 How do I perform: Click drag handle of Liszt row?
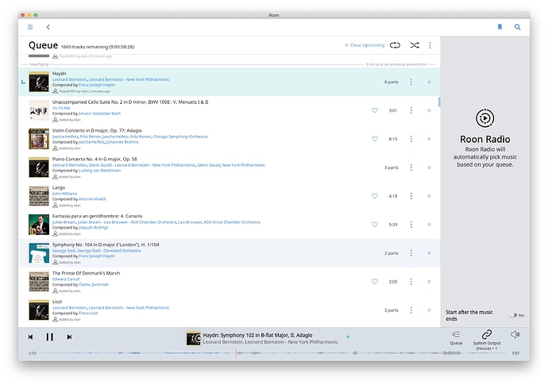click(429, 310)
